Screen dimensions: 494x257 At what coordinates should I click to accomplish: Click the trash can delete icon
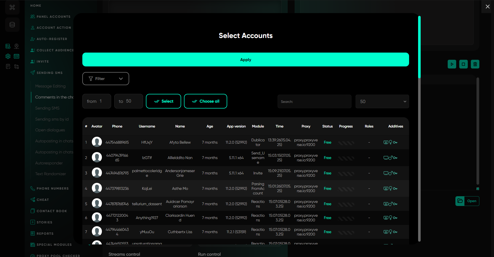(x=475, y=64)
